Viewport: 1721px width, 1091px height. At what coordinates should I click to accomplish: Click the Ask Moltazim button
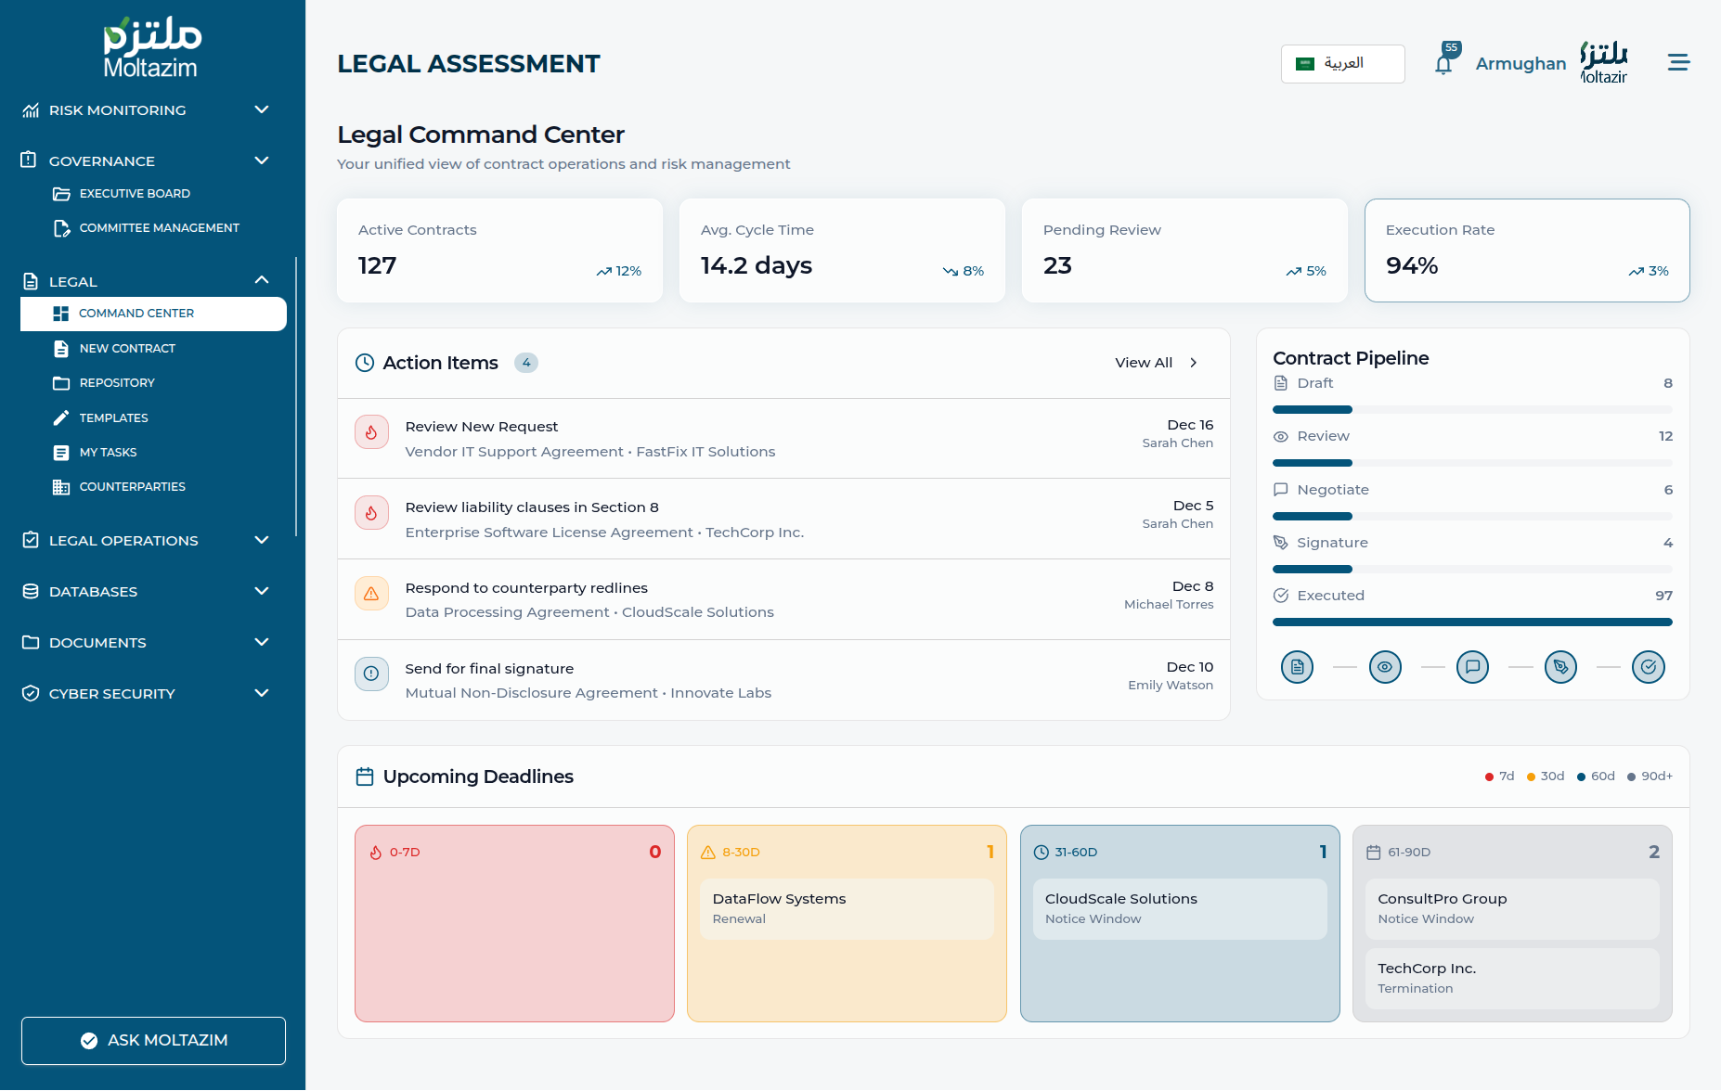point(153,1041)
